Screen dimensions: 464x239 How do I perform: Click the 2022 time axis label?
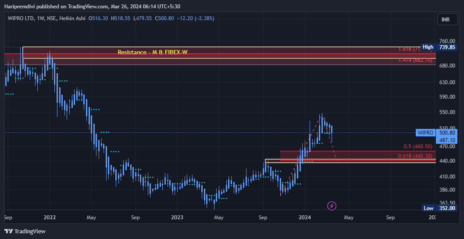50,218
